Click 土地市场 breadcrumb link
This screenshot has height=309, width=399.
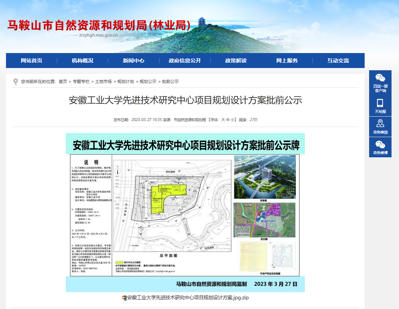coord(103,81)
